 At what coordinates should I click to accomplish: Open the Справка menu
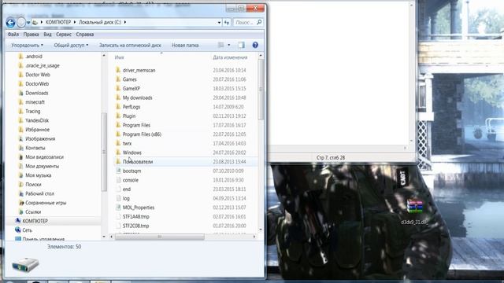85,35
